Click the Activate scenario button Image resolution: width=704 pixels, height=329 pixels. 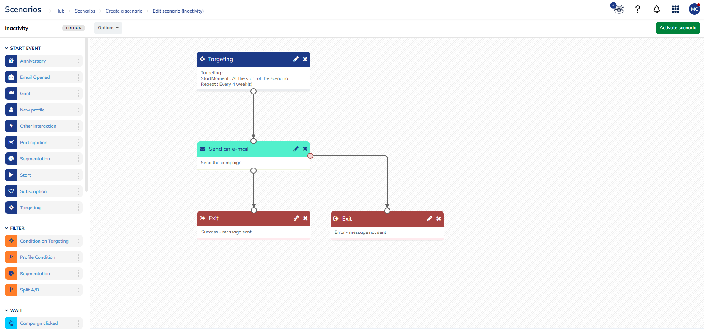pyautogui.click(x=677, y=28)
